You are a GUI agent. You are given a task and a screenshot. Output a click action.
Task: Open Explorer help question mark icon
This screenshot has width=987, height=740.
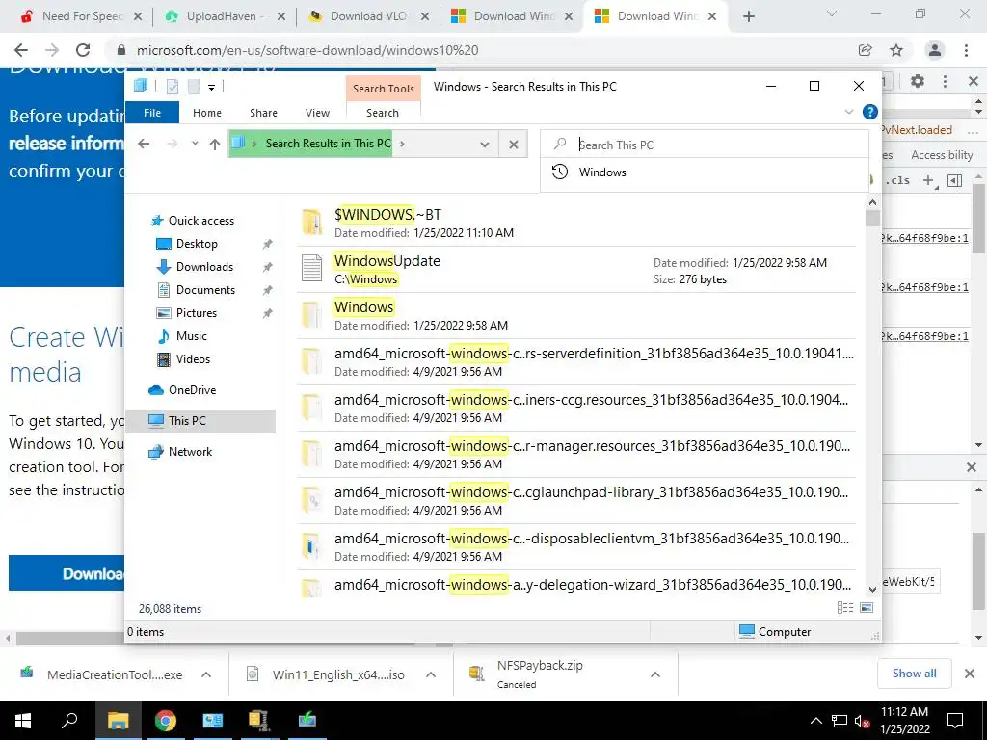870,112
